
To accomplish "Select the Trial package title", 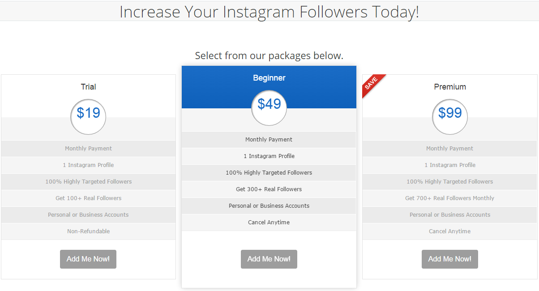I will [88, 87].
